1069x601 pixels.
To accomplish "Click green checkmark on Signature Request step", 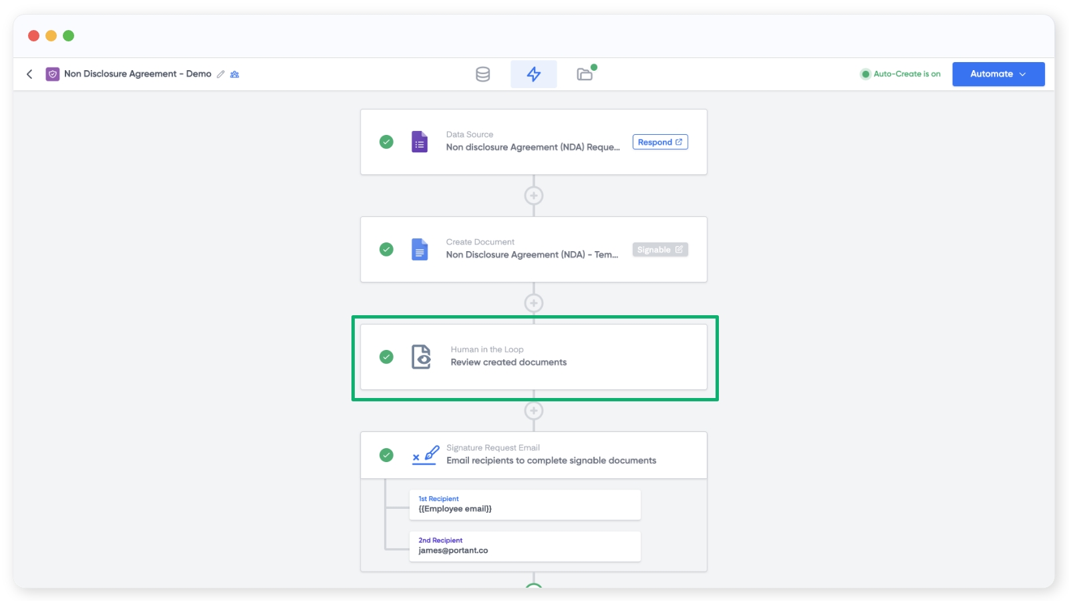I will [x=386, y=455].
